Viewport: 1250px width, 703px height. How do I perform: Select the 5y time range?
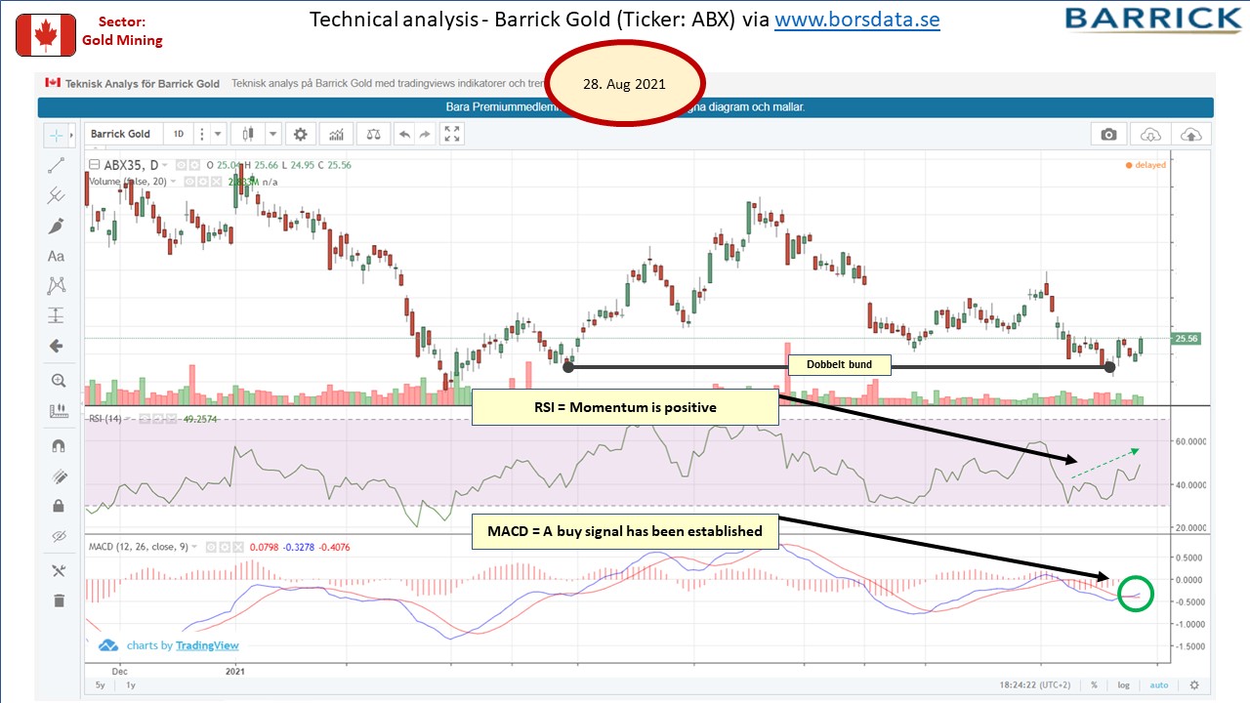pyautogui.click(x=100, y=685)
